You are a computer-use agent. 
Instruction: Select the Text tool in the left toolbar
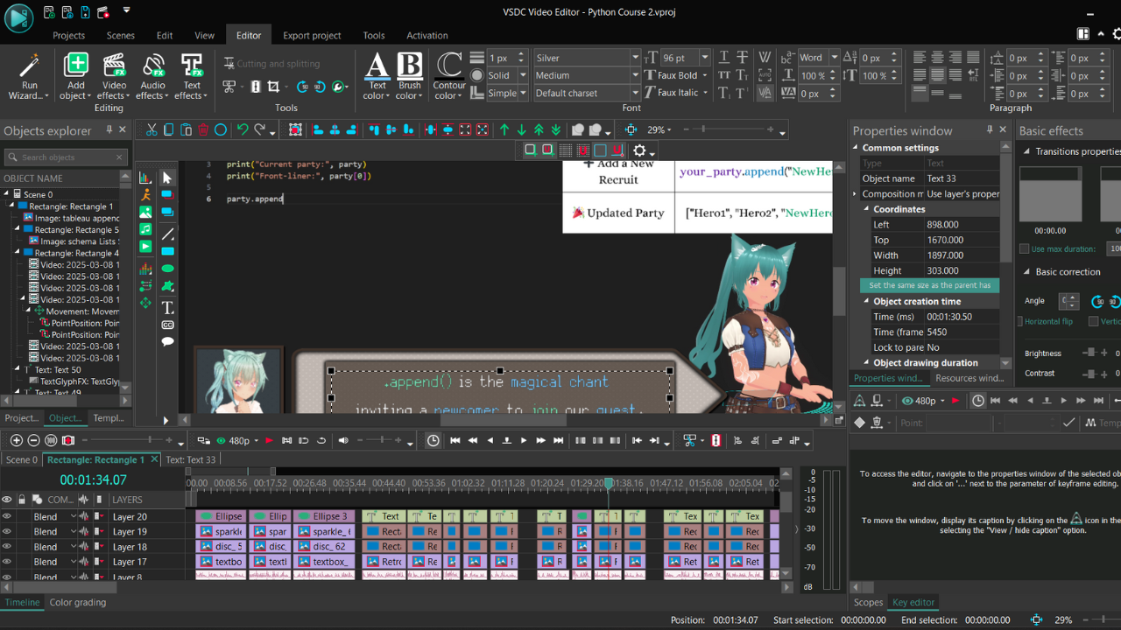(x=167, y=307)
